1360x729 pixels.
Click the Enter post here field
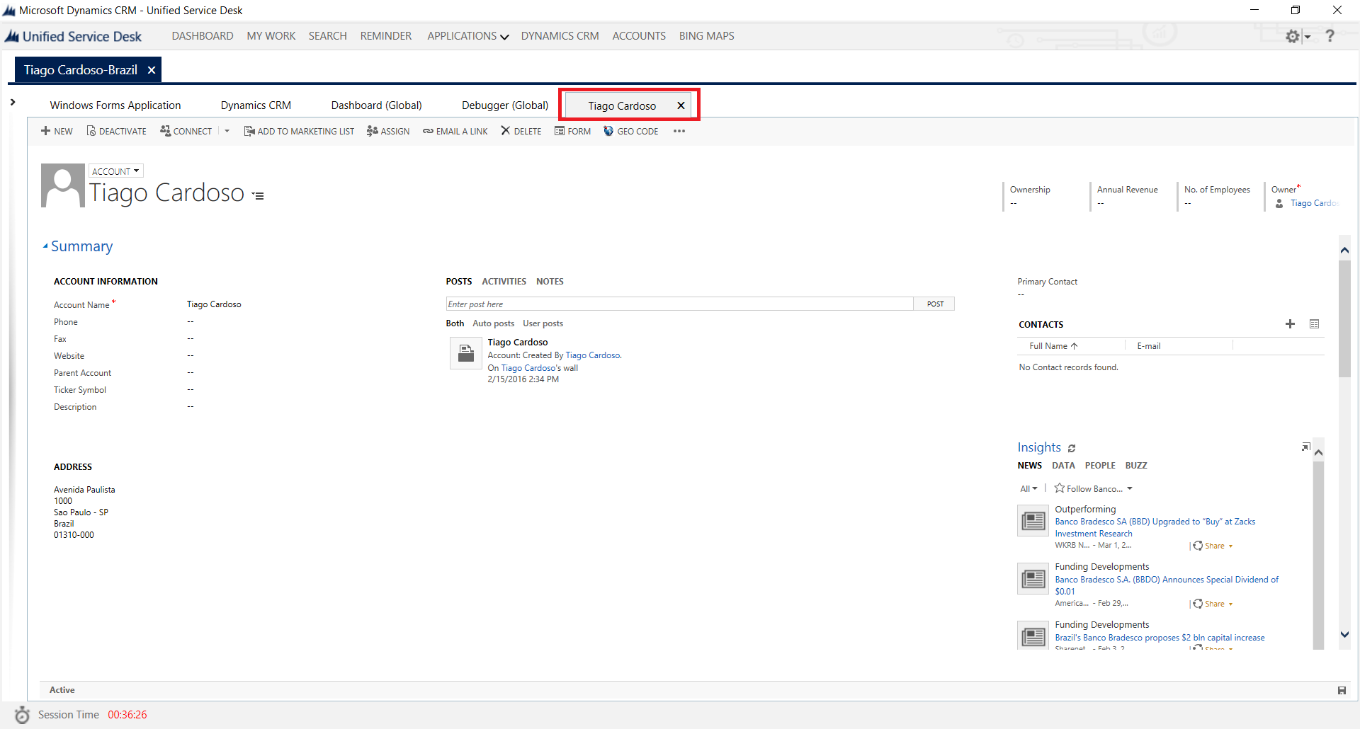coord(679,304)
